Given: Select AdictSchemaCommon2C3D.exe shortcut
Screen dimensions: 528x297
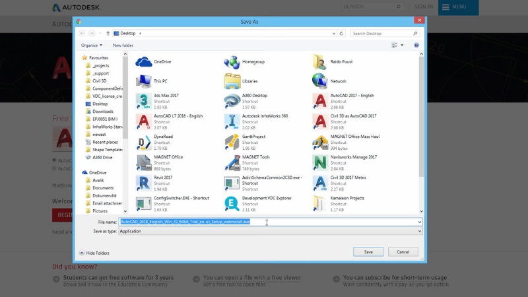Looking at the screenshot, I should coord(263,183).
